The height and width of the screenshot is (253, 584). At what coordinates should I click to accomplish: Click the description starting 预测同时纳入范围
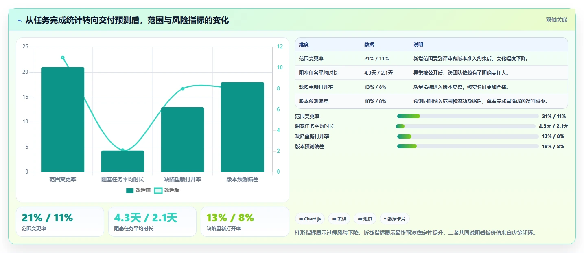(x=481, y=101)
